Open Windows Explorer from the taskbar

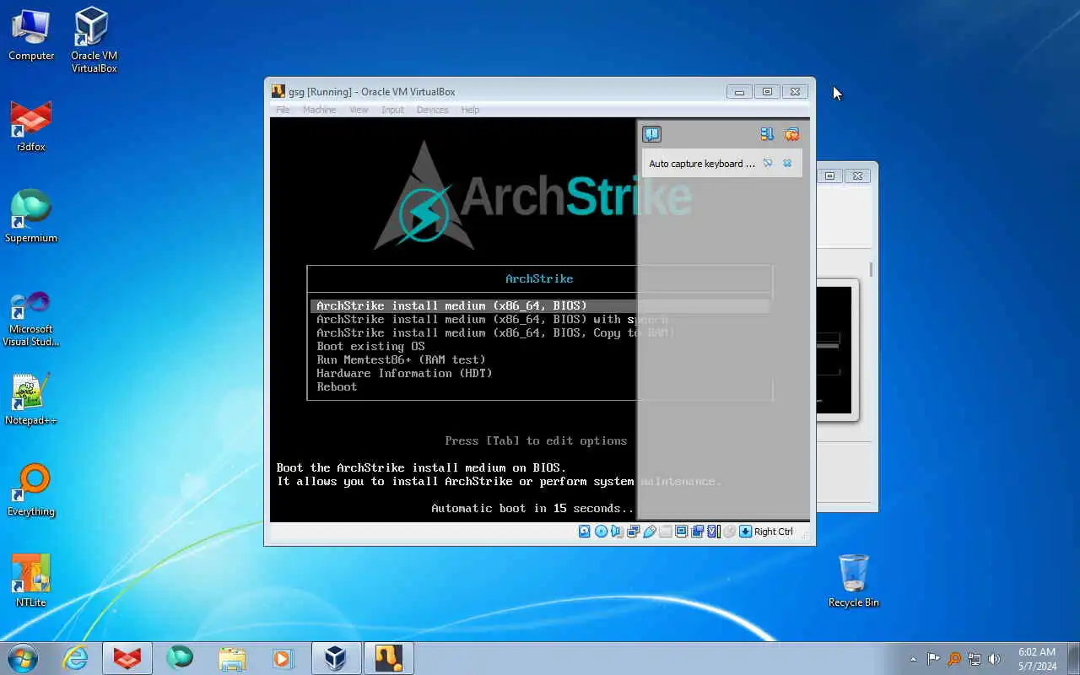click(231, 658)
